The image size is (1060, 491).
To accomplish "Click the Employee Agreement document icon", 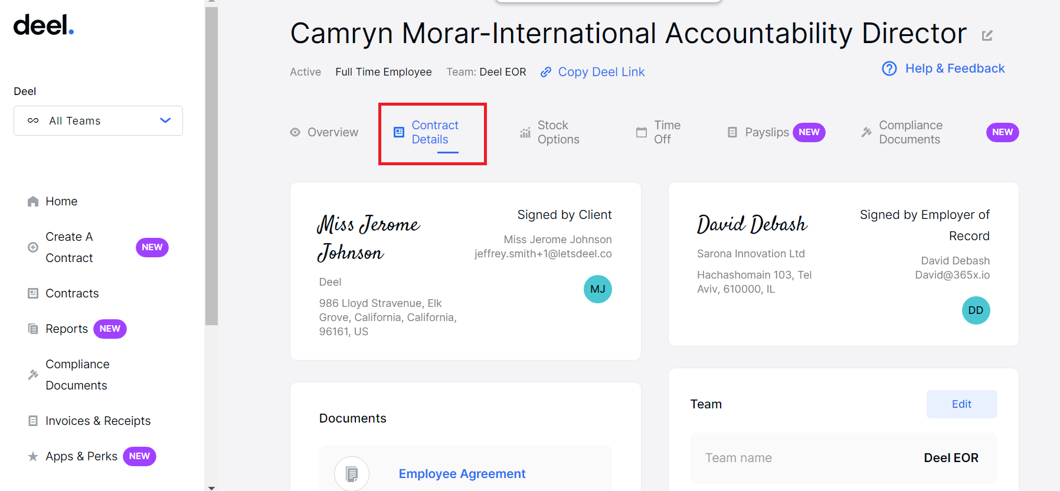I will point(352,473).
